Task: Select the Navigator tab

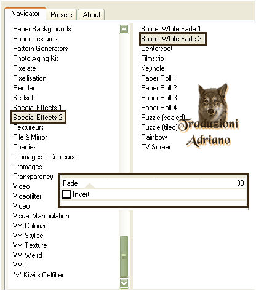Action: 25,14
